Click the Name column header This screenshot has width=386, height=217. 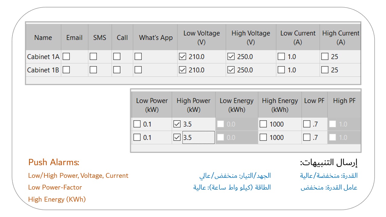[x=43, y=38]
